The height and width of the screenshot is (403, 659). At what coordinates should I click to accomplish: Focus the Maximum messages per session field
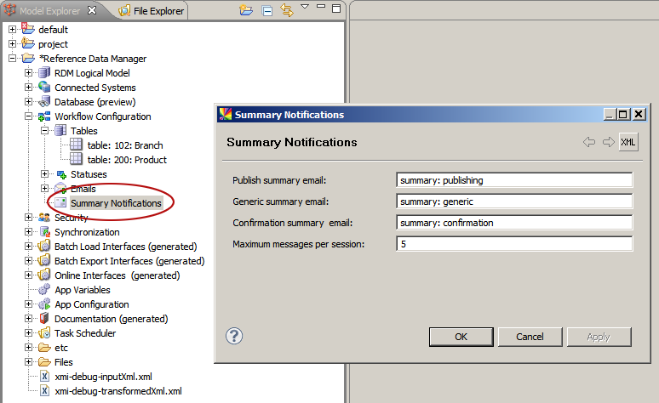click(x=513, y=245)
